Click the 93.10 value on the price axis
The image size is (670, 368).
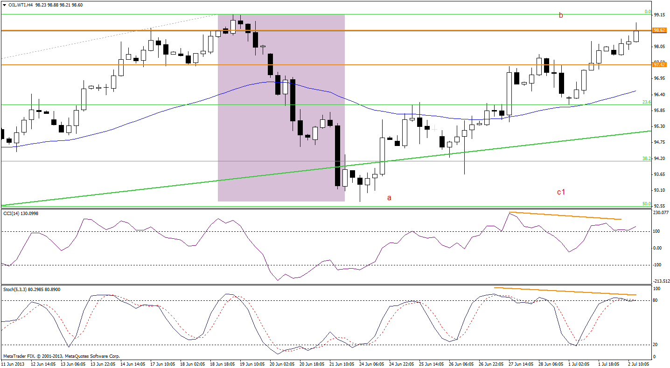point(659,190)
